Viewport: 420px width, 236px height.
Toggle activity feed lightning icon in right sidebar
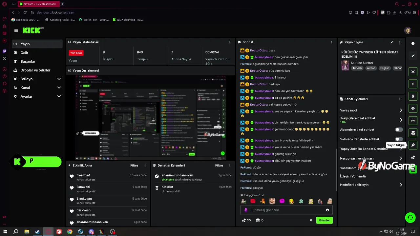coord(413,84)
